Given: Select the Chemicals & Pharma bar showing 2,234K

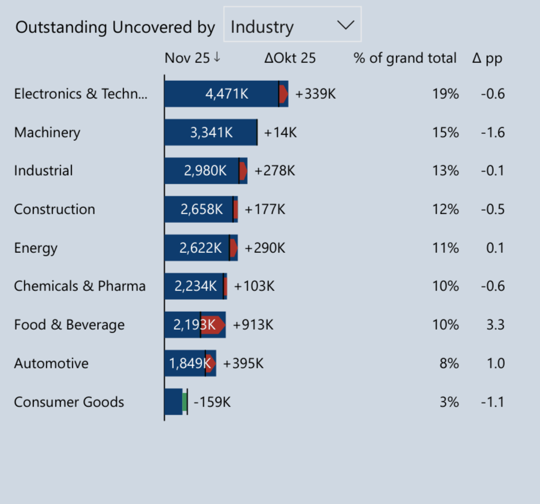Looking at the screenshot, I should (196, 286).
